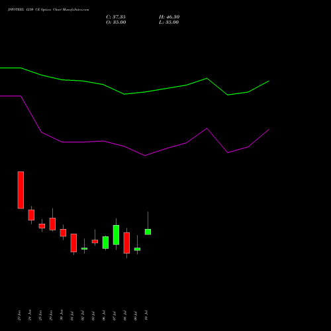Viewport: 331px width, 331px height.
Task: Select the 08 Jul date label
Action: coord(125,315)
